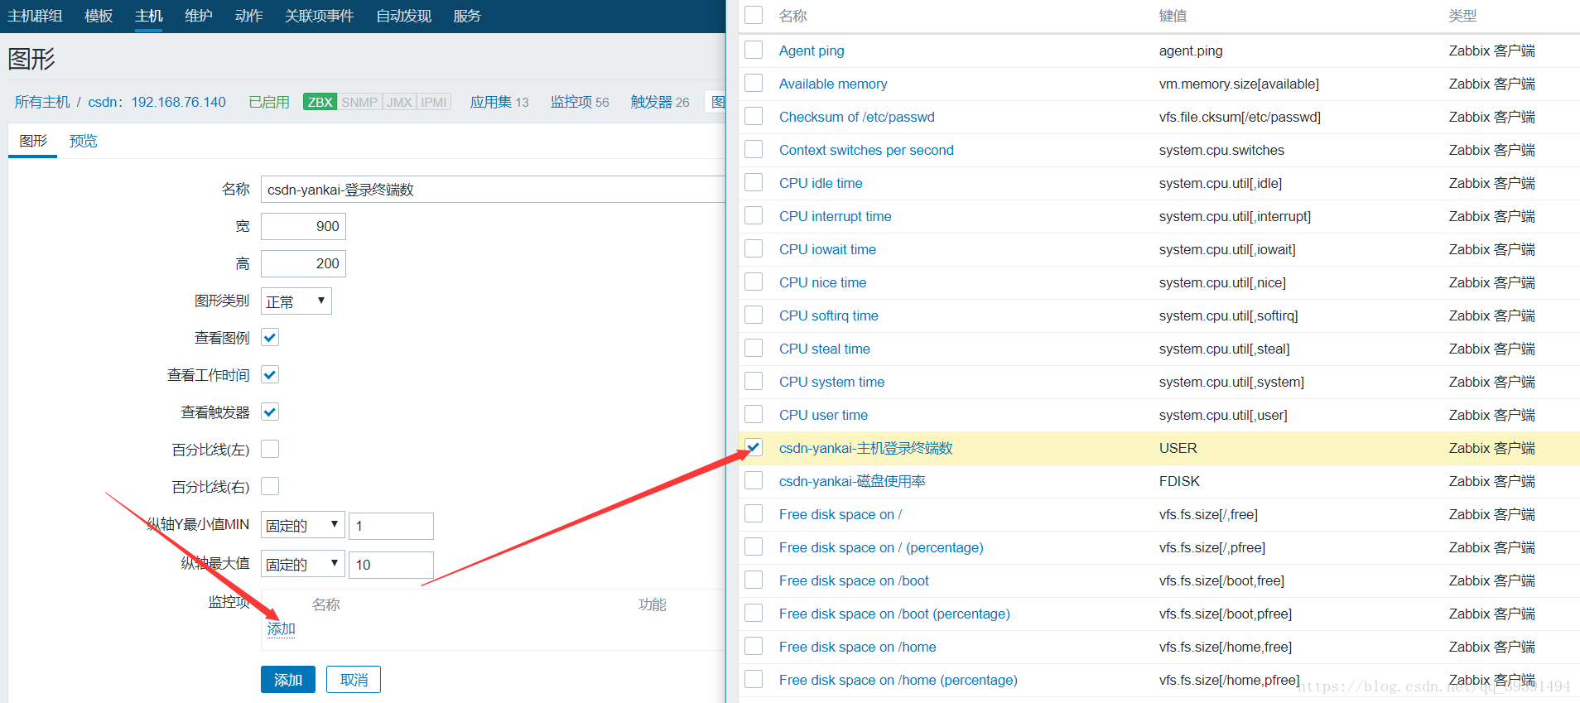Open the 主机群组 menu item
The width and height of the screenshot is (1580, 703).
[36, 16]
